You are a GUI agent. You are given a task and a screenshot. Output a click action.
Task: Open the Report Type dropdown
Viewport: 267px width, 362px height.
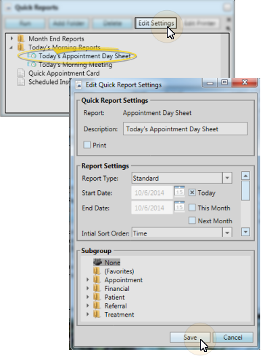227,178
